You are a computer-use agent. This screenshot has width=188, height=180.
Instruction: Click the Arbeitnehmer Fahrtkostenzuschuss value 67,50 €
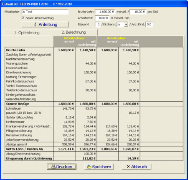click(90, 81)
